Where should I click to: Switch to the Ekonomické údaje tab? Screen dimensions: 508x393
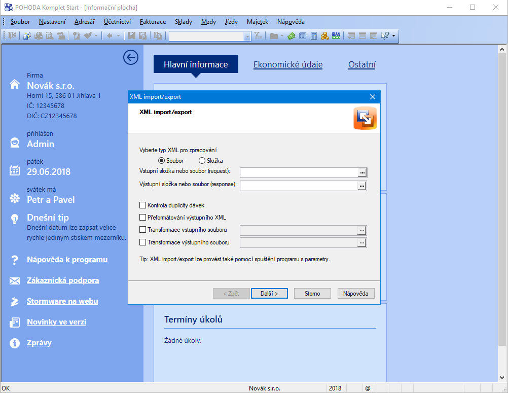pyautogui.click(x=288, y=64)
